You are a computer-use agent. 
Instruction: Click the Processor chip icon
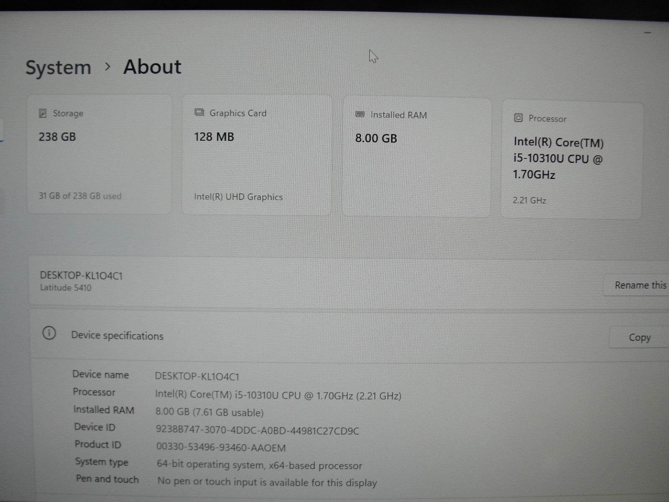point(517,118)
